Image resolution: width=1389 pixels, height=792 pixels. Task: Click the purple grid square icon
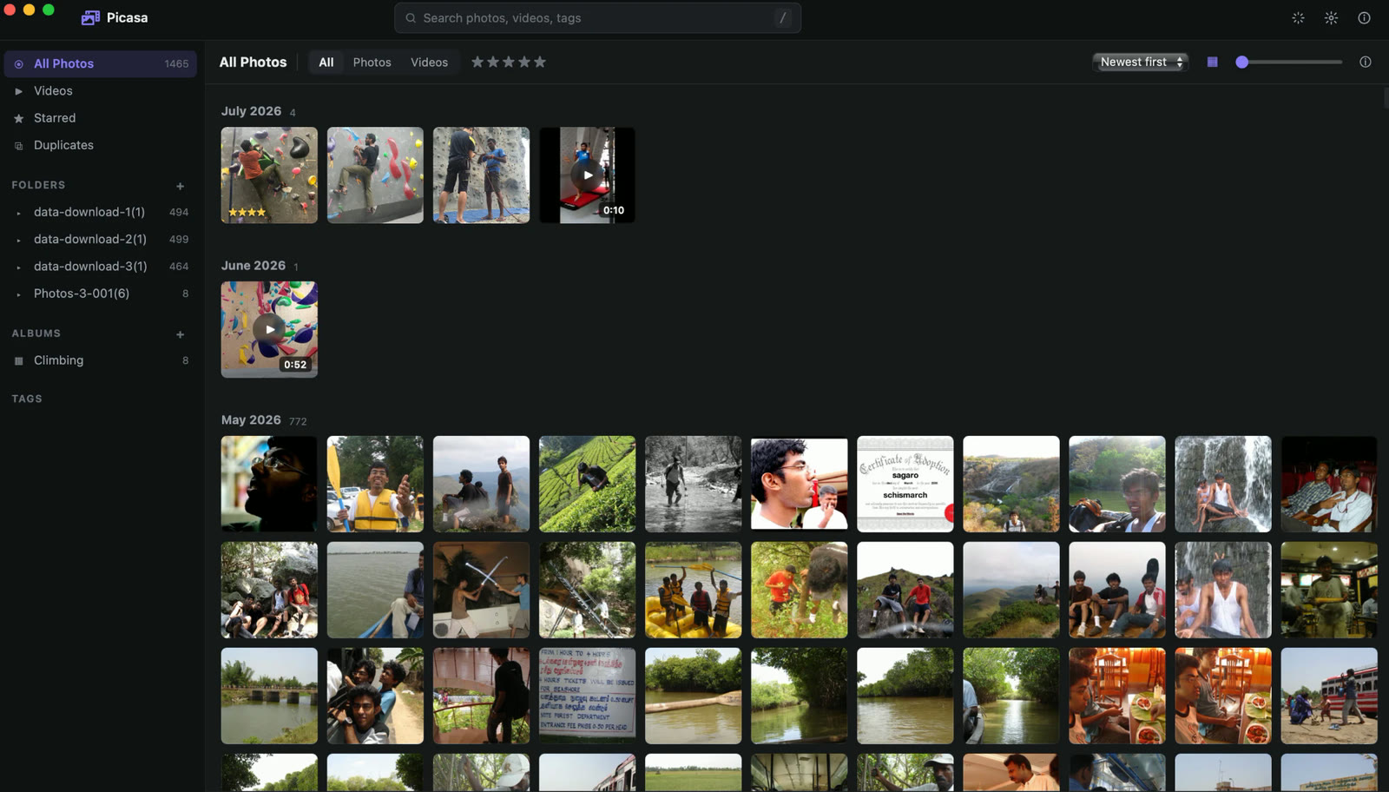click(x=1213, y=62)
